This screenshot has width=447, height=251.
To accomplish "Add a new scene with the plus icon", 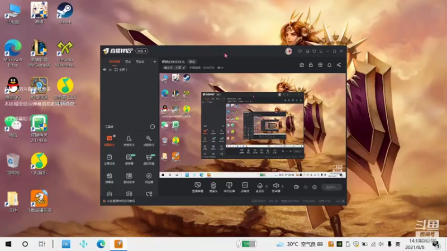I will pos(155,61).
